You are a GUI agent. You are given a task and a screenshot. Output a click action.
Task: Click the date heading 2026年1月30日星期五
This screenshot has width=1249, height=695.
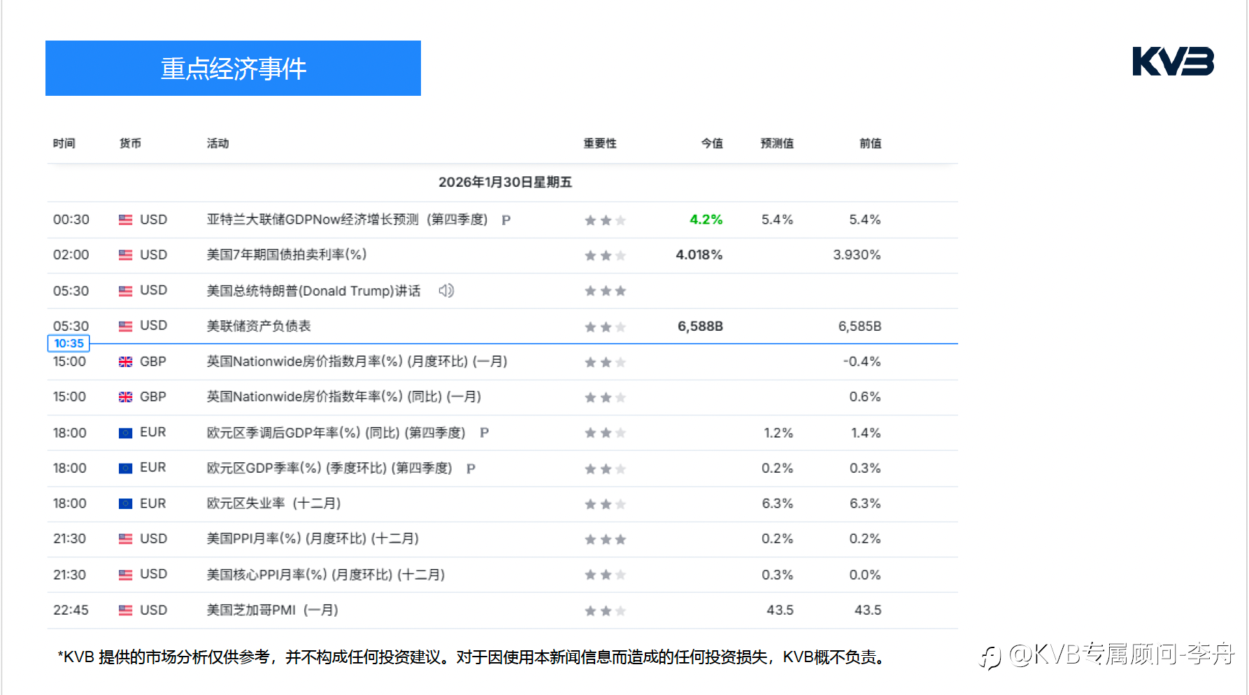pos(505,182)
